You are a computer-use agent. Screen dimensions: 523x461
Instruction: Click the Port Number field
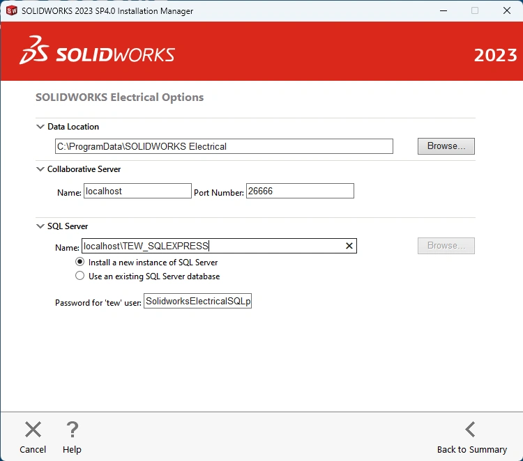click(300, 191)
